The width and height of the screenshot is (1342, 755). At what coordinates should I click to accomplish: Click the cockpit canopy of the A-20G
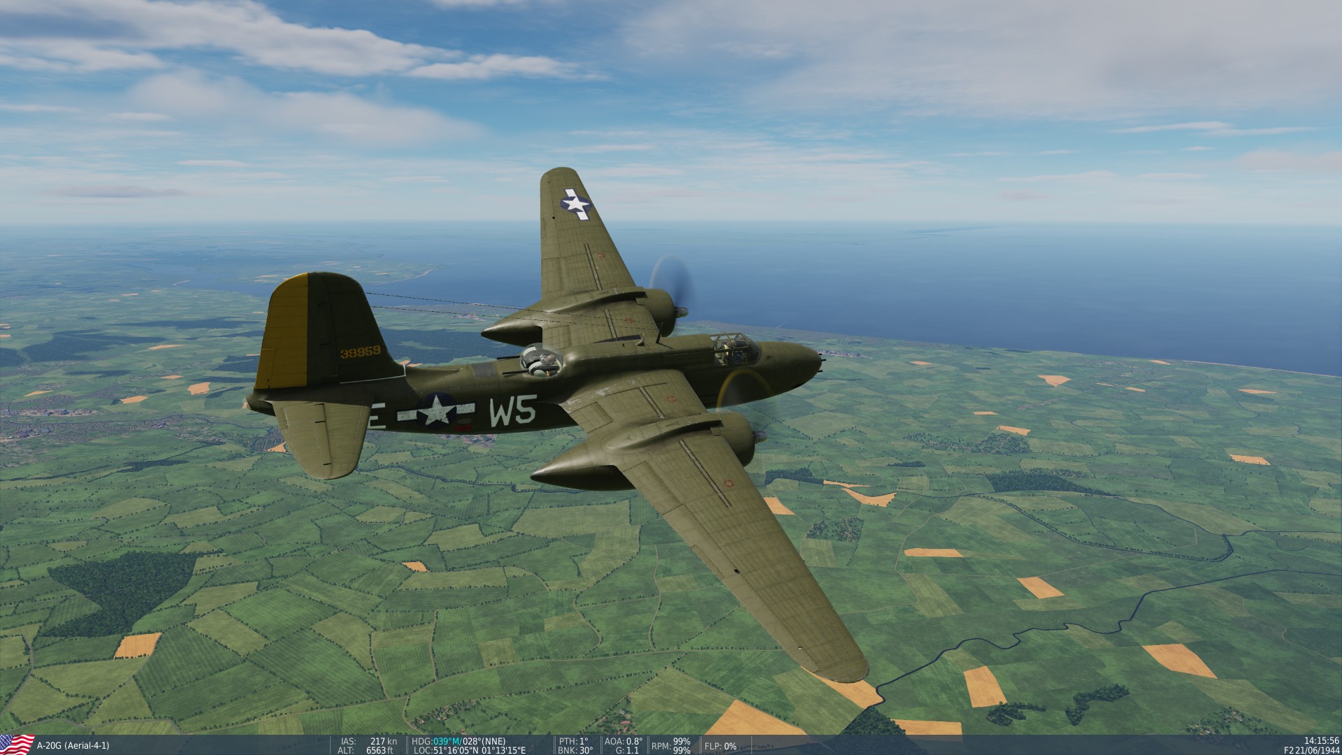(x=734, y=349)
